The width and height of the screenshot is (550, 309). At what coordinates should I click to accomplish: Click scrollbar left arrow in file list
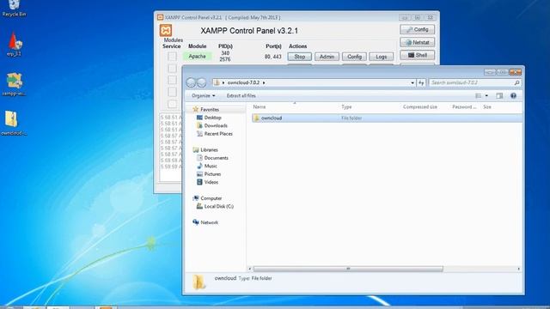[x=250, y=269]
